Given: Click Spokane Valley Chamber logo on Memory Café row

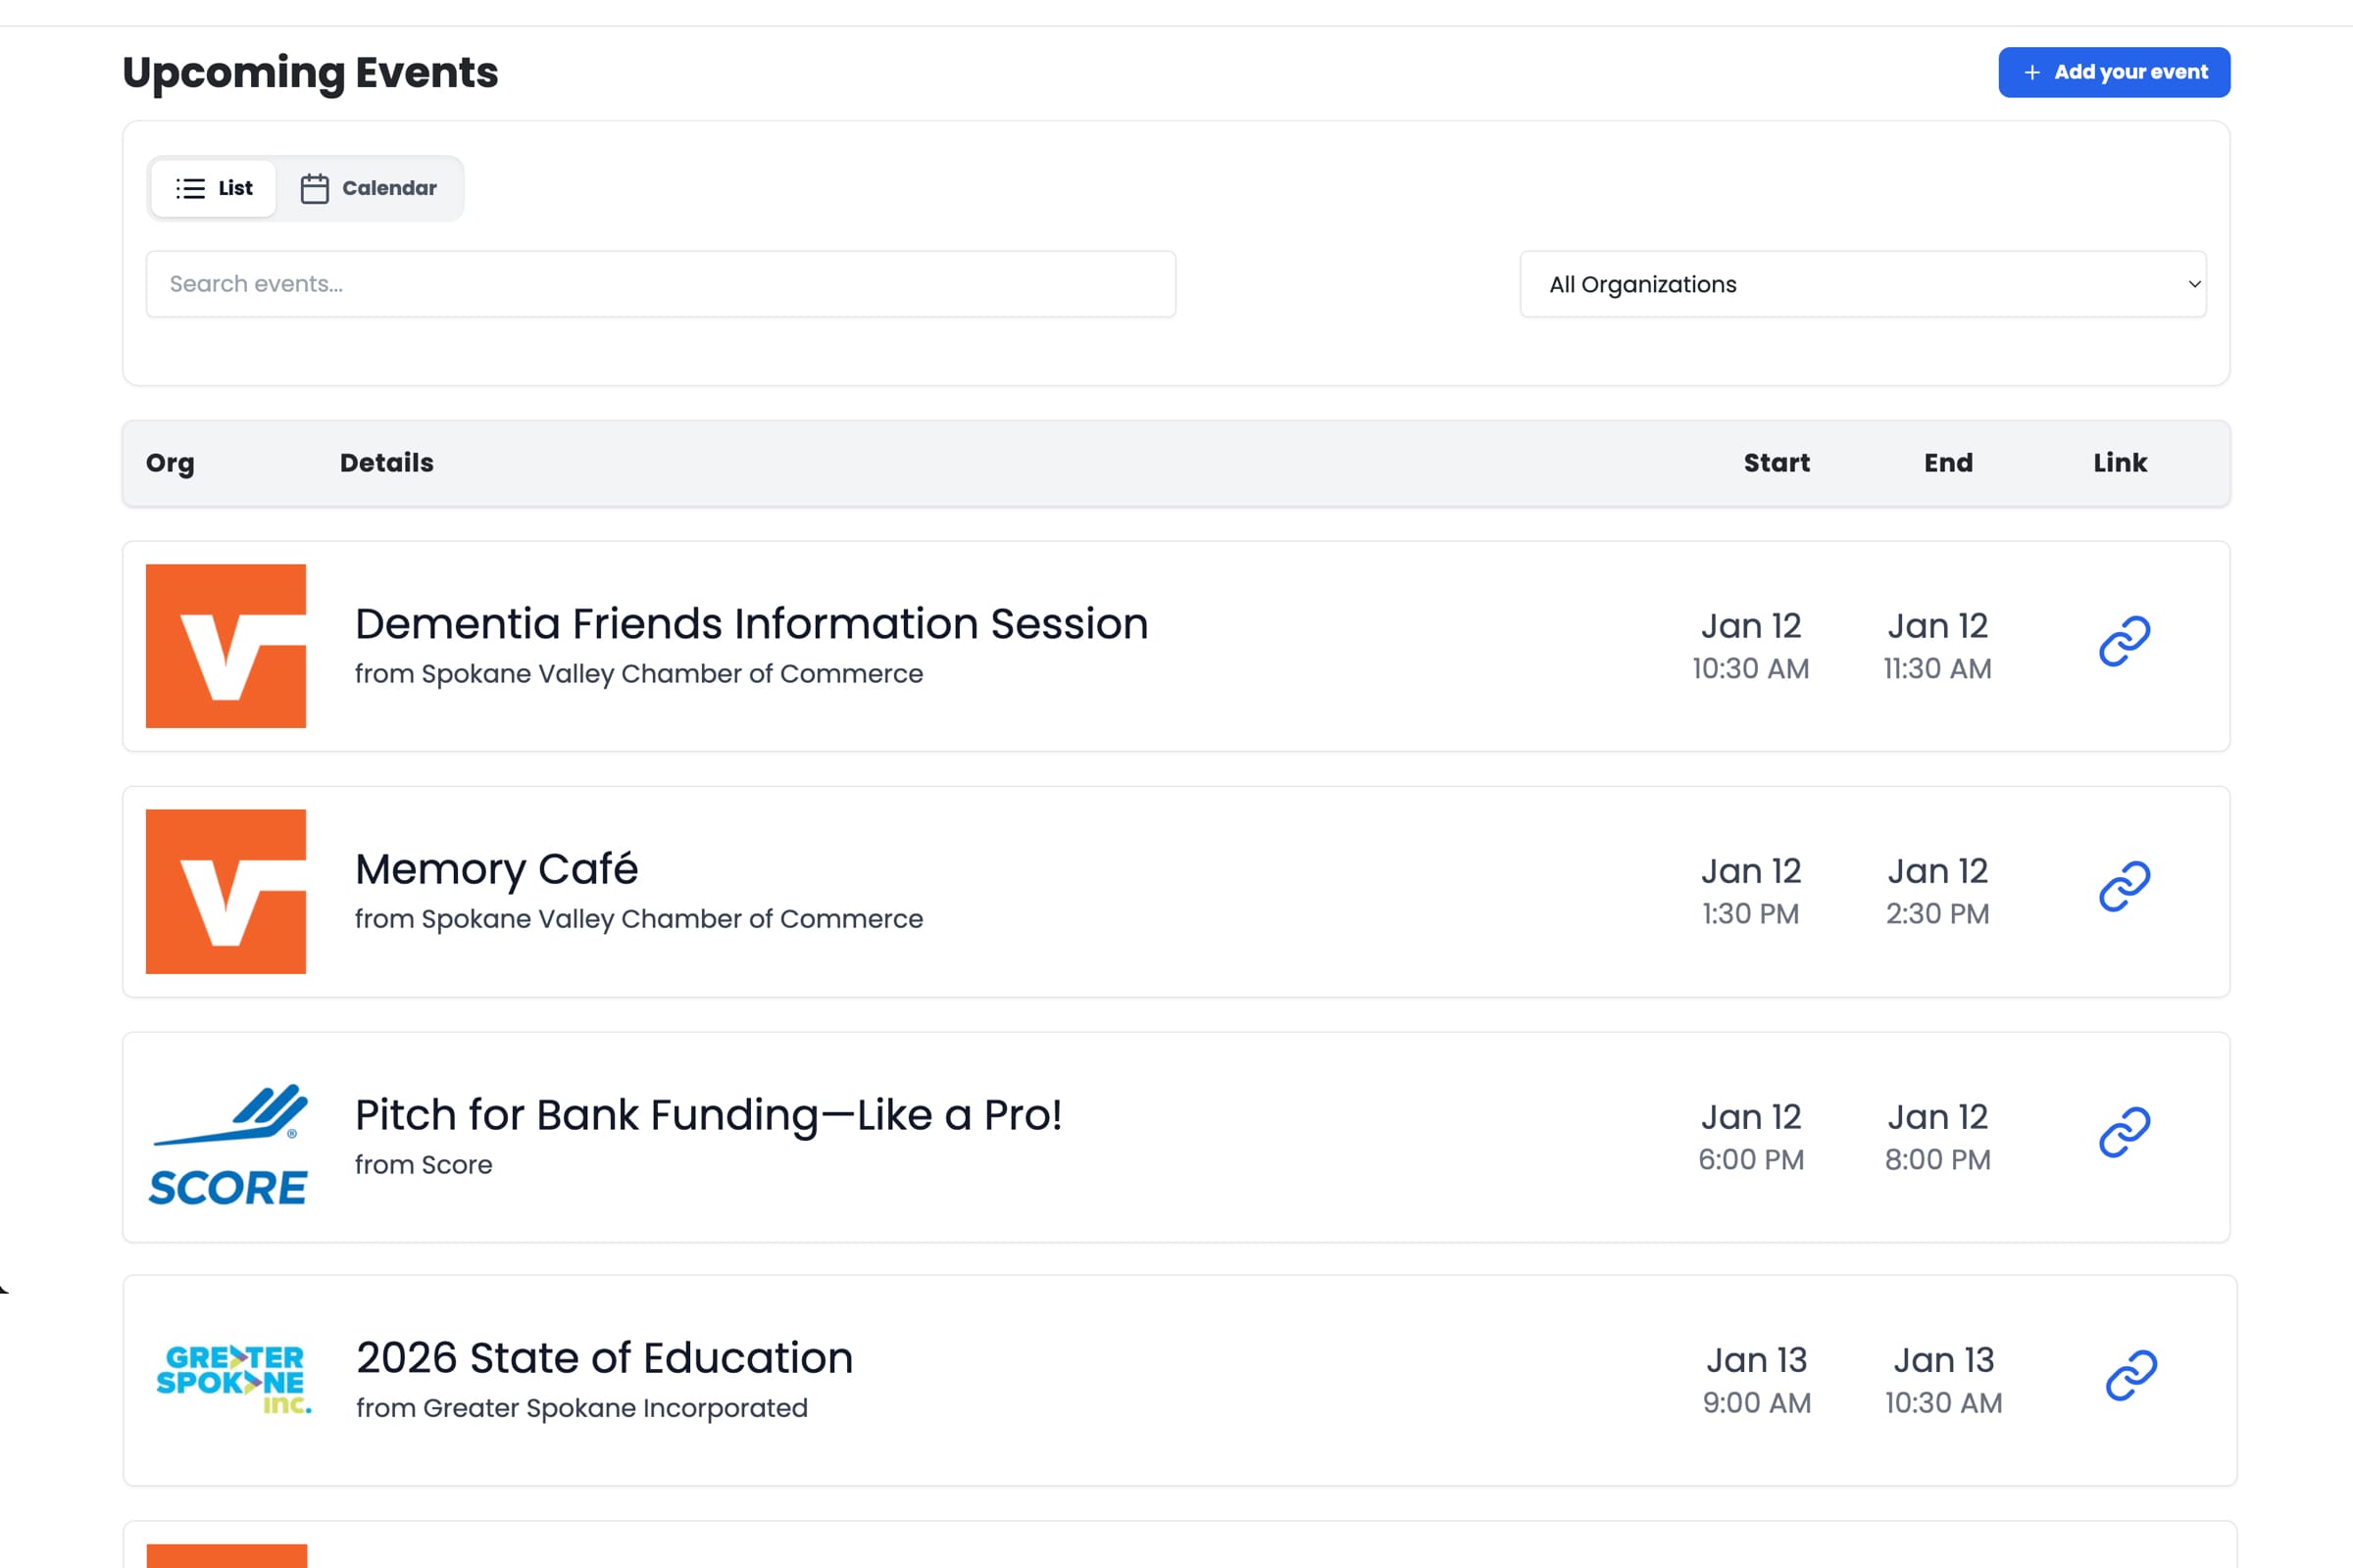Looking at the screenshot, I should [226, 891].
